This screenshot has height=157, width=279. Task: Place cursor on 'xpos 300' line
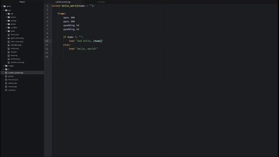69,17
